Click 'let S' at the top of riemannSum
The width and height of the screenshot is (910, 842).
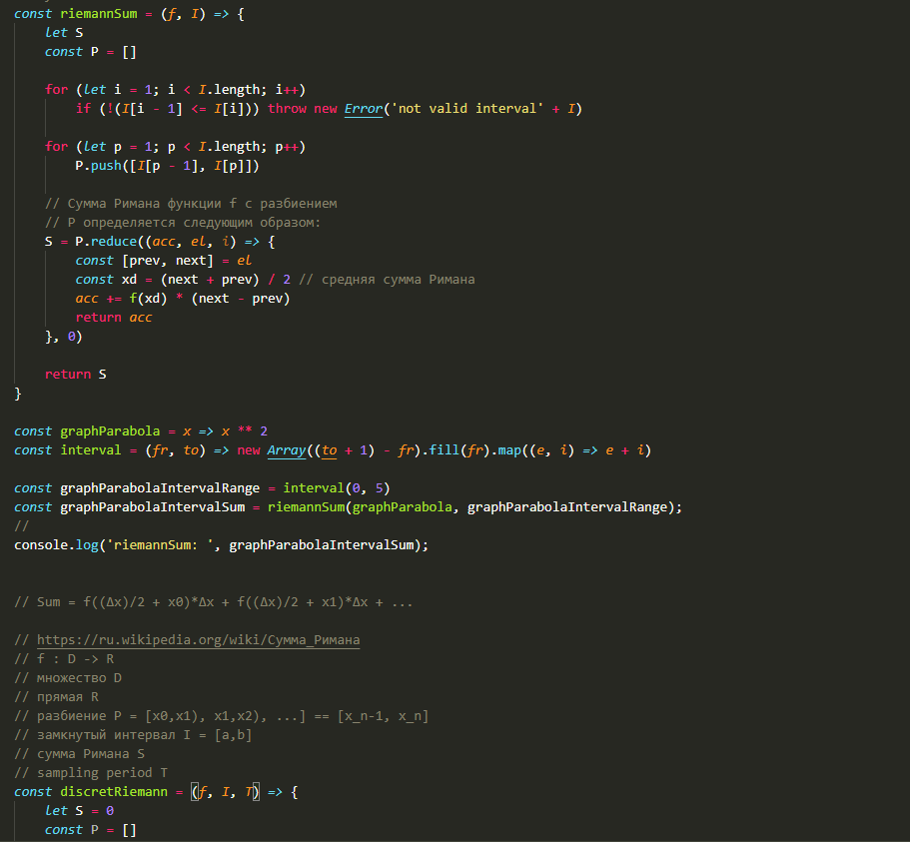pyautogui.click(x=64, y=33)
